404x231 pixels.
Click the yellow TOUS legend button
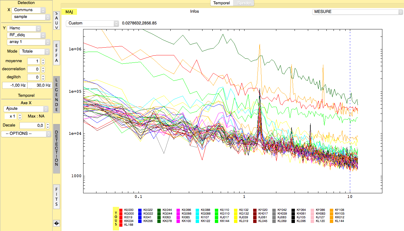(116, 219)
